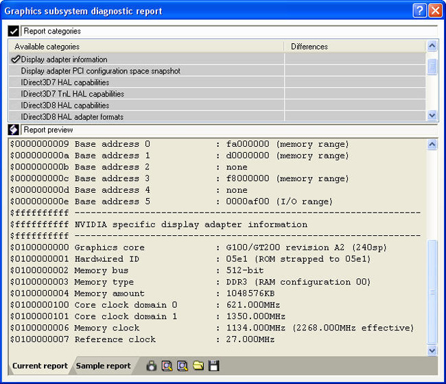Click categories list scroll down arrow

(x=432, y=115)
